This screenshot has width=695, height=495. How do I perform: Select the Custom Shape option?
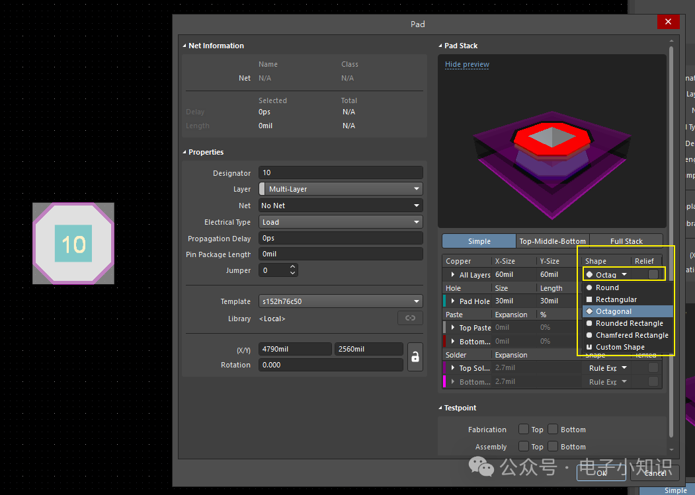(x=628, y=347)
